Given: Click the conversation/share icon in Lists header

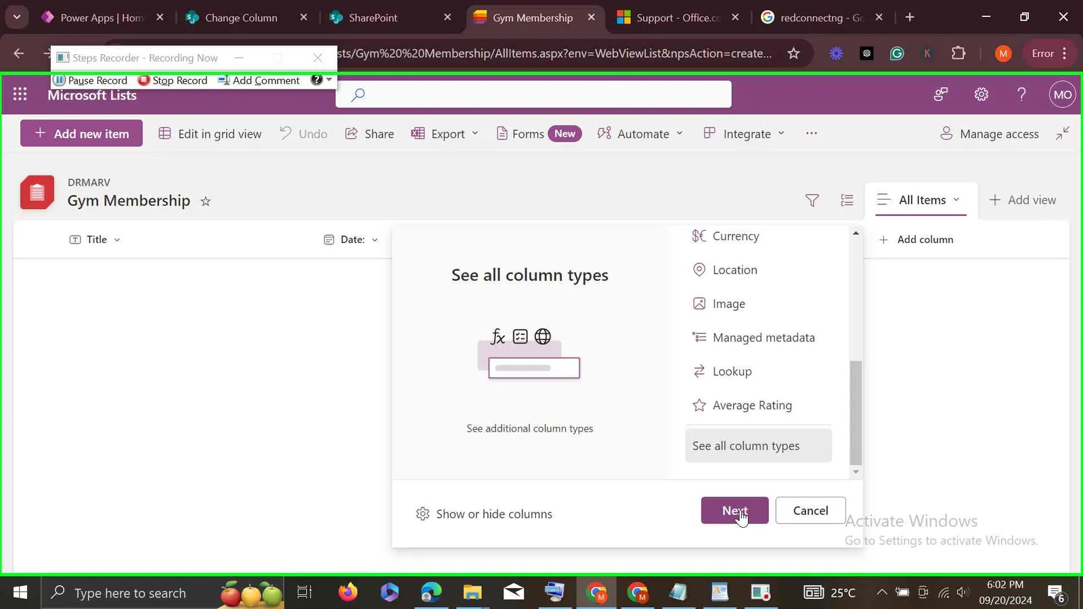Looking at the screenshot, I should 941,94.
